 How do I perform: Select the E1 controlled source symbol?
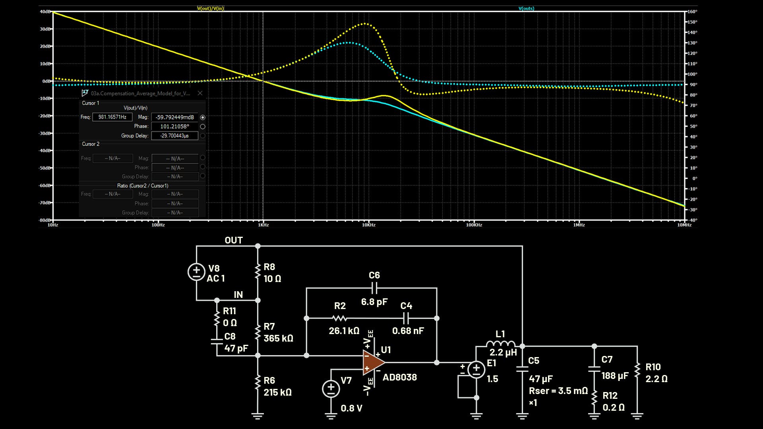(476, 370)
